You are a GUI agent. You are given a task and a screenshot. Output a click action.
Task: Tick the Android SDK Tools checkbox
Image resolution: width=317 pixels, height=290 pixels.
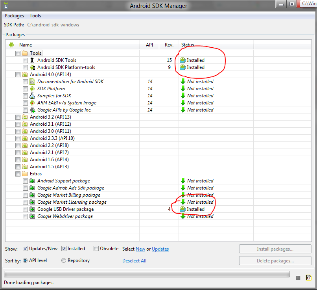pyautogui.click(x=25, y=60)
